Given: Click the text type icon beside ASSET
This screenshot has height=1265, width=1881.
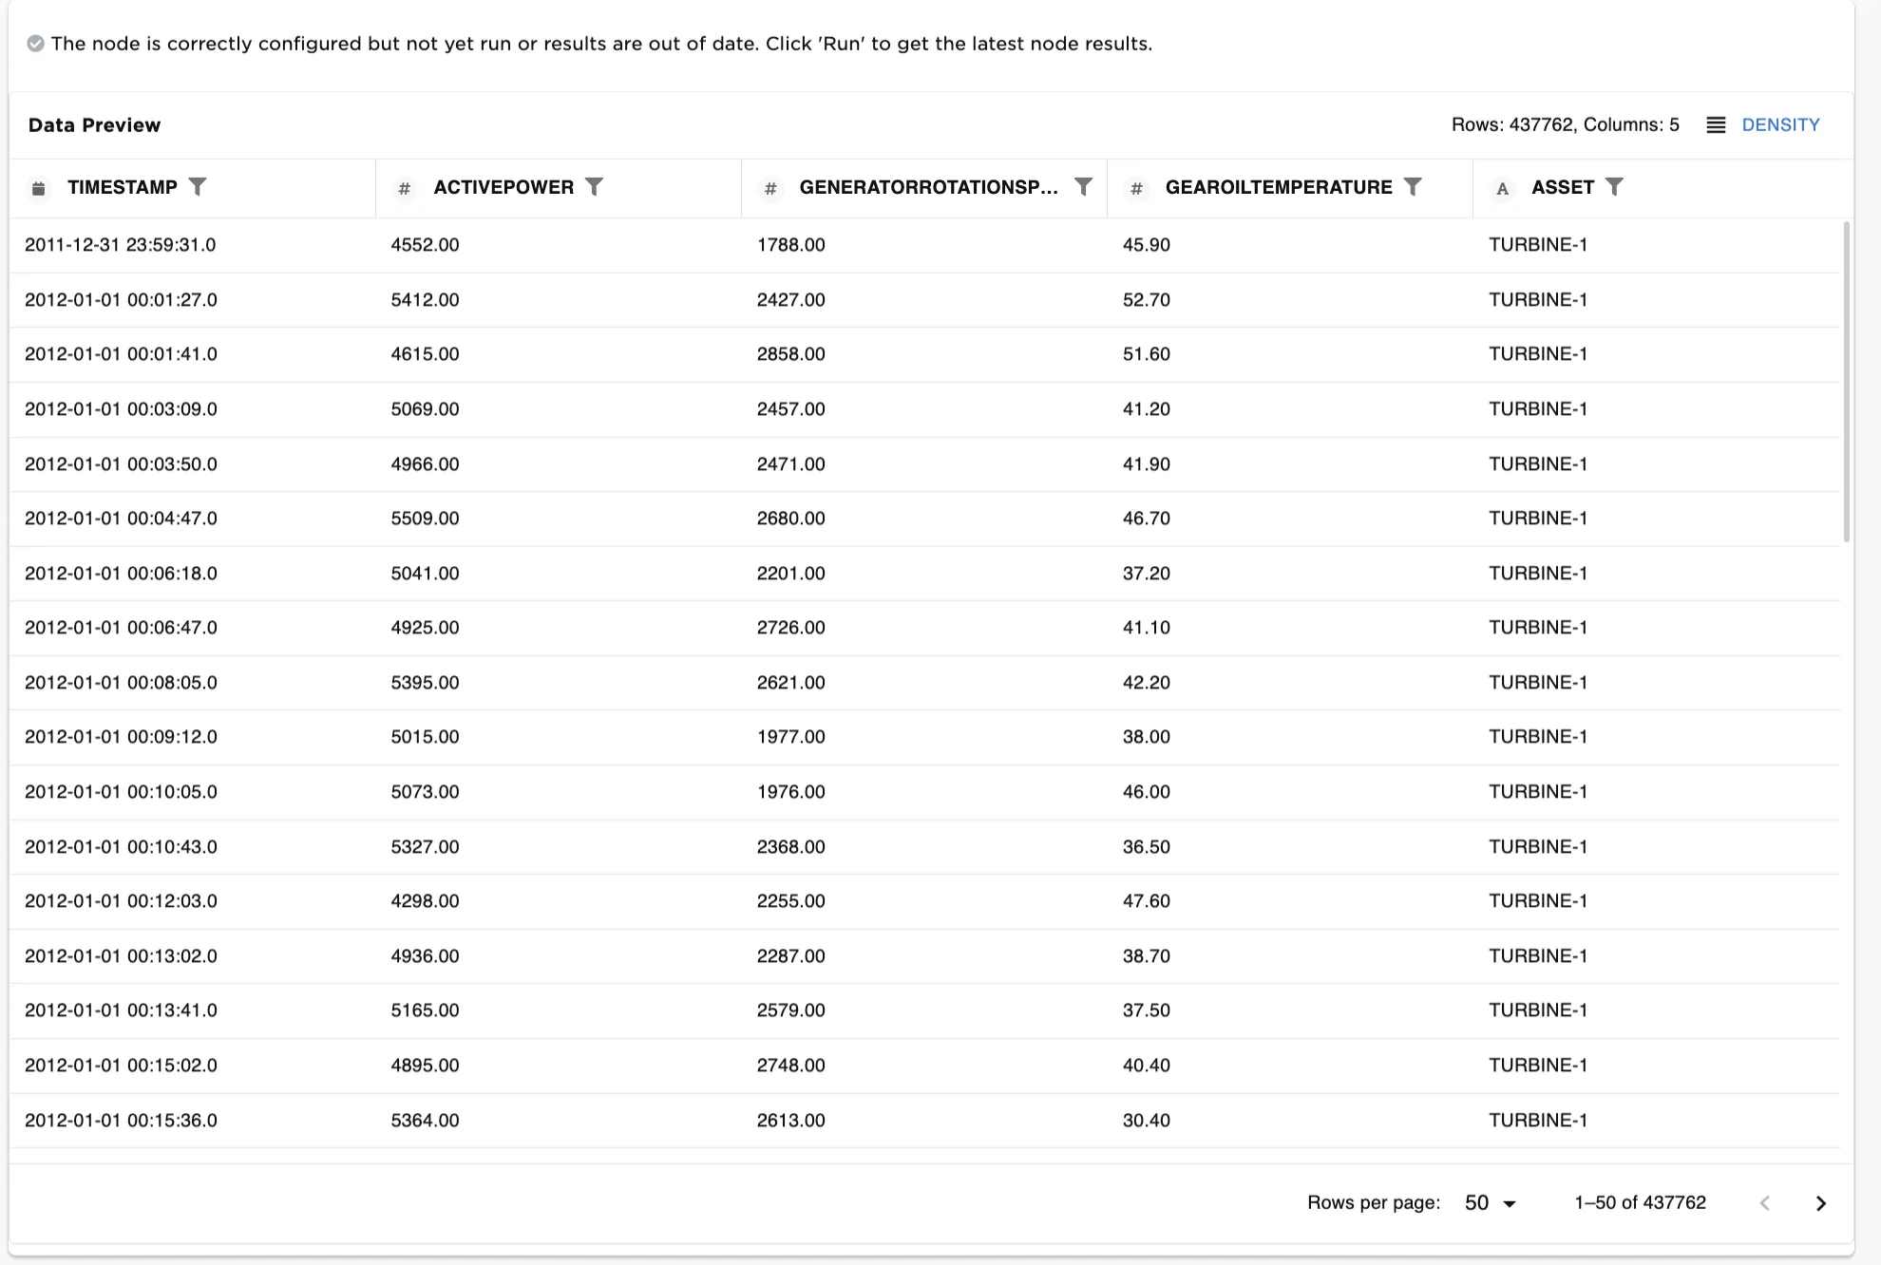Looking at the screenshot, I should click(1502, 188).
